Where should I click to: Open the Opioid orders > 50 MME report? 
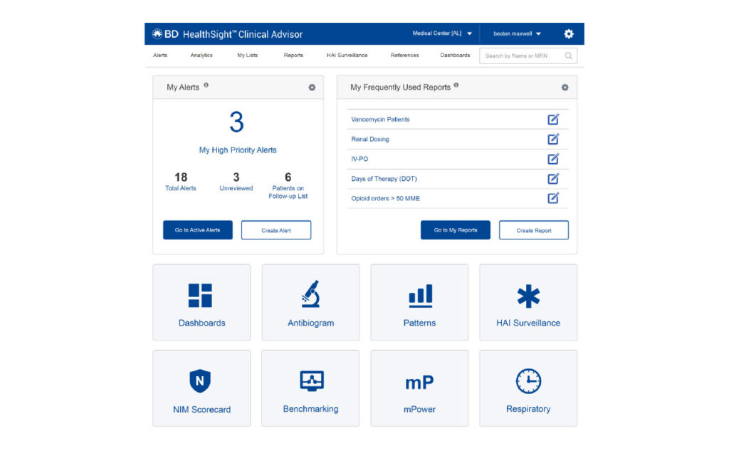pos(385,198)
